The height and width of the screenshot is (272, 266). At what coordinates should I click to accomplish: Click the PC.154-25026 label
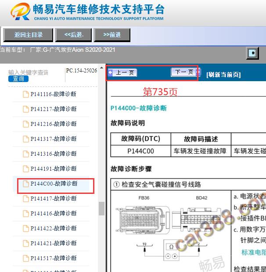coord(81,71)
